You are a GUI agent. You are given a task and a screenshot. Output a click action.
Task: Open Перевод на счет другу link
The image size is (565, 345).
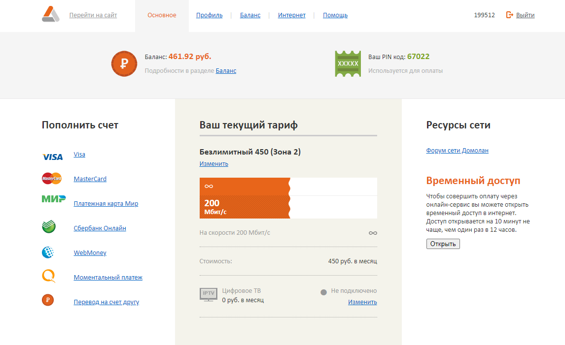(x=106, y=302)
